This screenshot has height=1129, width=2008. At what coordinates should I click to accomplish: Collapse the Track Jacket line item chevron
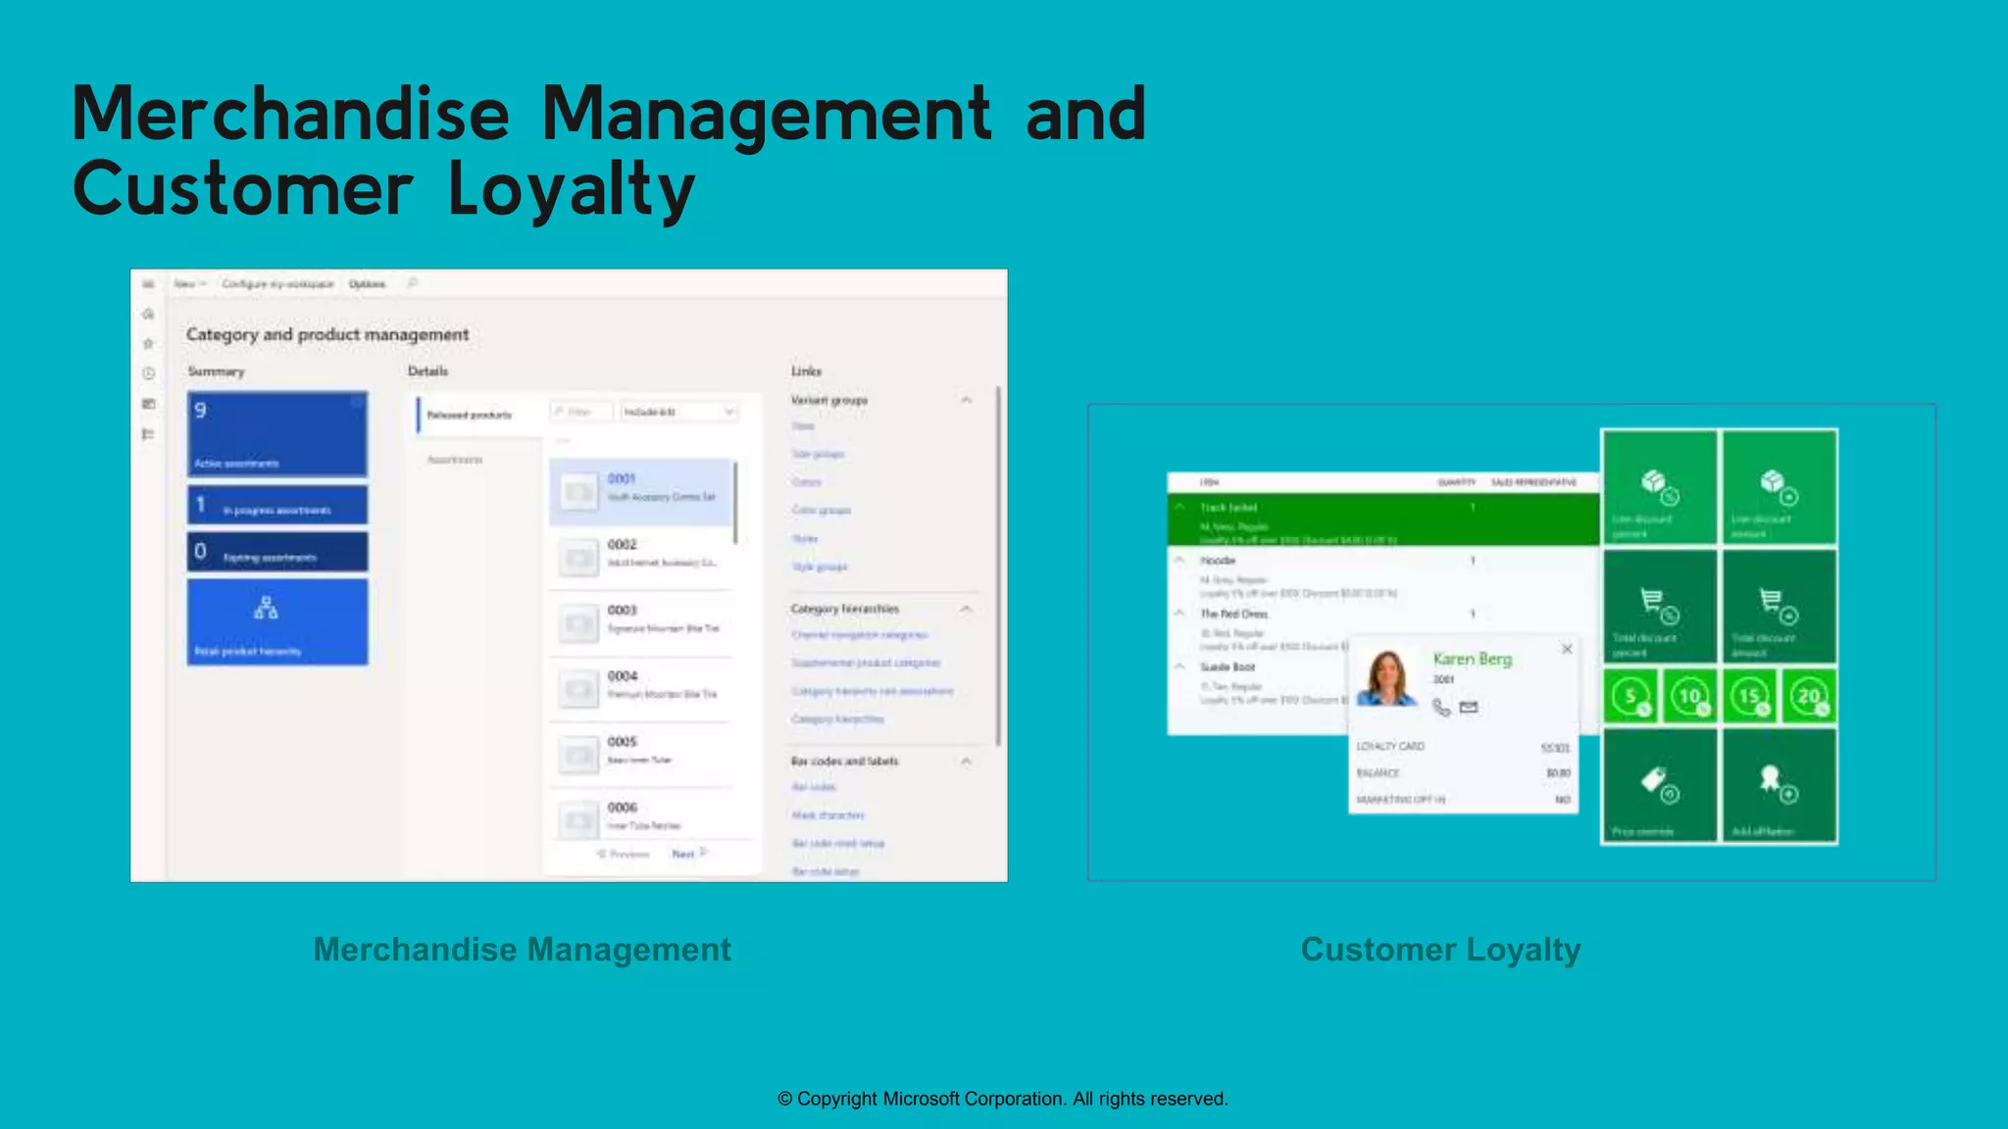click(x=1180, y=507)
